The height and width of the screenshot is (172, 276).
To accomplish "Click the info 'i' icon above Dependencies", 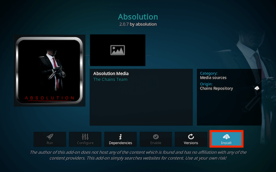I will tap(120, 137).
